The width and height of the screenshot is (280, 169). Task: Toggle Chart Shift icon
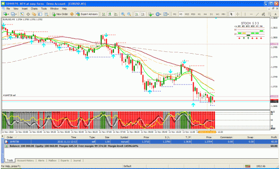tap(143, 14)
